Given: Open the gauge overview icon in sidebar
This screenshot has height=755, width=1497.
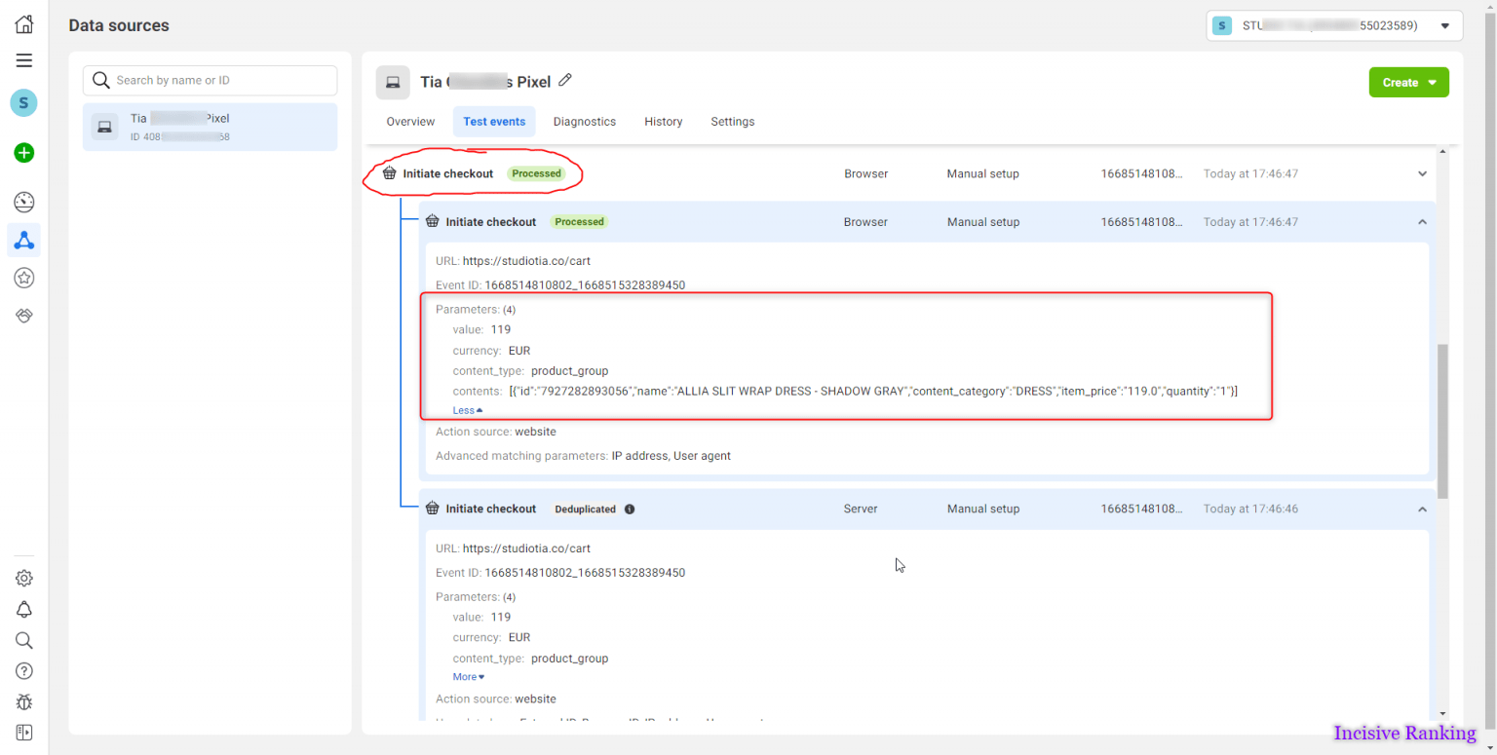Looking at the screenshot, I should click(23, 203).
